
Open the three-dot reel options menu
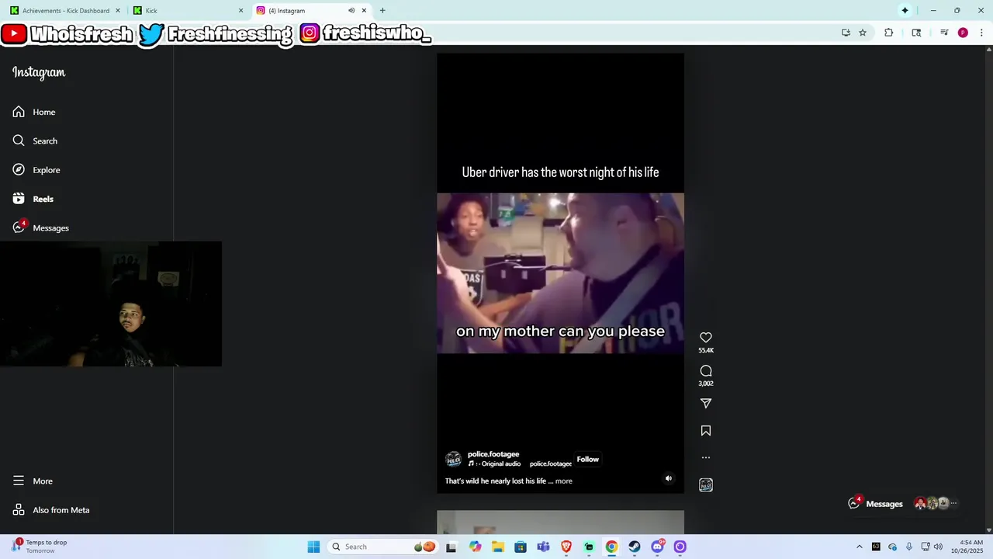point(706,458)
